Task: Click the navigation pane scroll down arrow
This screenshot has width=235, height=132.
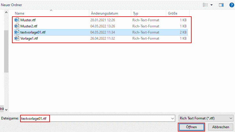Action: (x=6, y=110)
